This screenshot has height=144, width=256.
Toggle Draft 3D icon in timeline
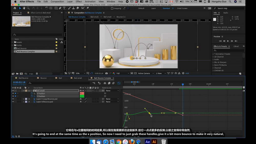[x=99, y=83]
